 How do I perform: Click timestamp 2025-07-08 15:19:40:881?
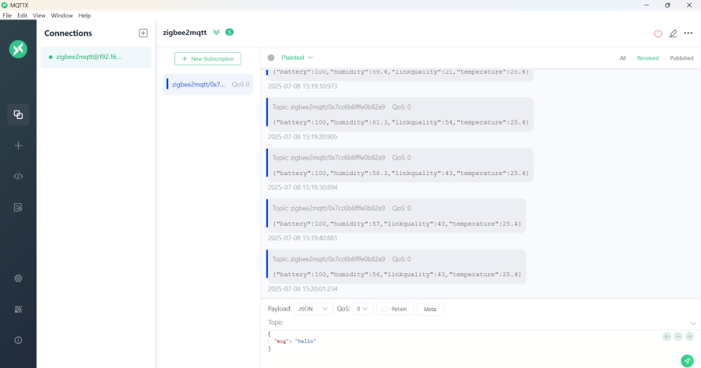[303, 238]
